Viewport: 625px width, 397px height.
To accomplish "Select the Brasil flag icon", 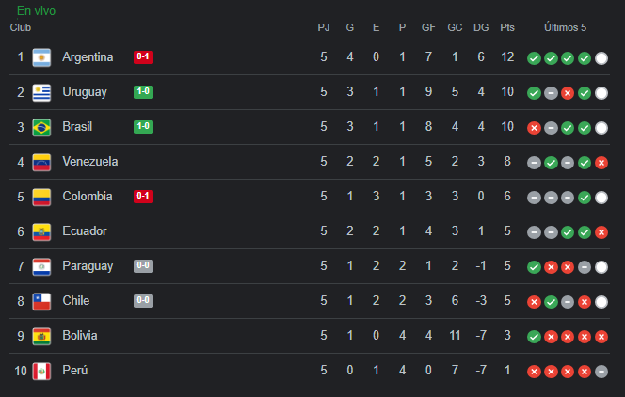I will [41, 127].
